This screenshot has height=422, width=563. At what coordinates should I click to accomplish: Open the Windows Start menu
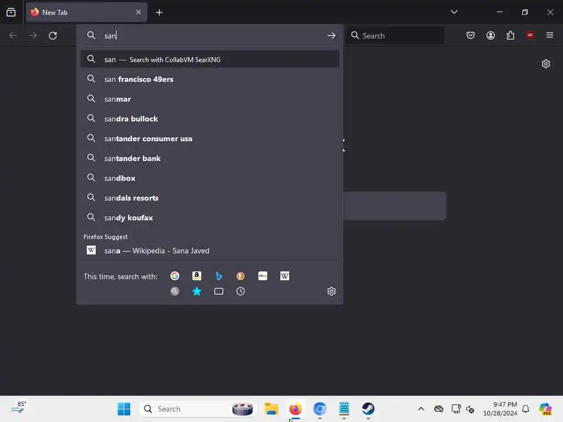click(x=124, y=409)
